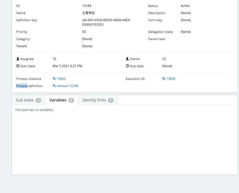Click the clock icon next to Start date
This screenshot has height=193, width=239.
point(18,66)
